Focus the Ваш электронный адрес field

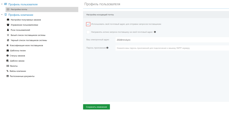172,40
